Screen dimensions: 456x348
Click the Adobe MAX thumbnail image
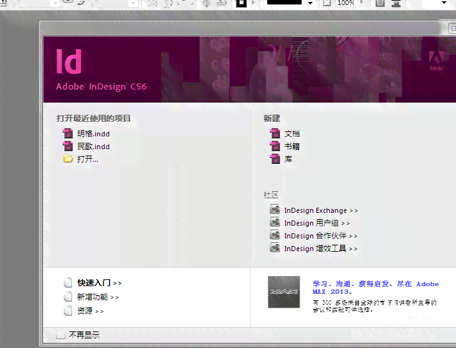point(284,292)
